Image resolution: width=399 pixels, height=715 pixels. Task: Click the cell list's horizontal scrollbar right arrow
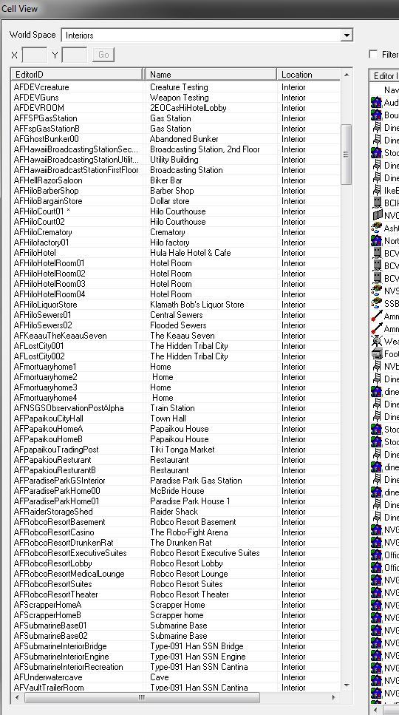[334, 698]
